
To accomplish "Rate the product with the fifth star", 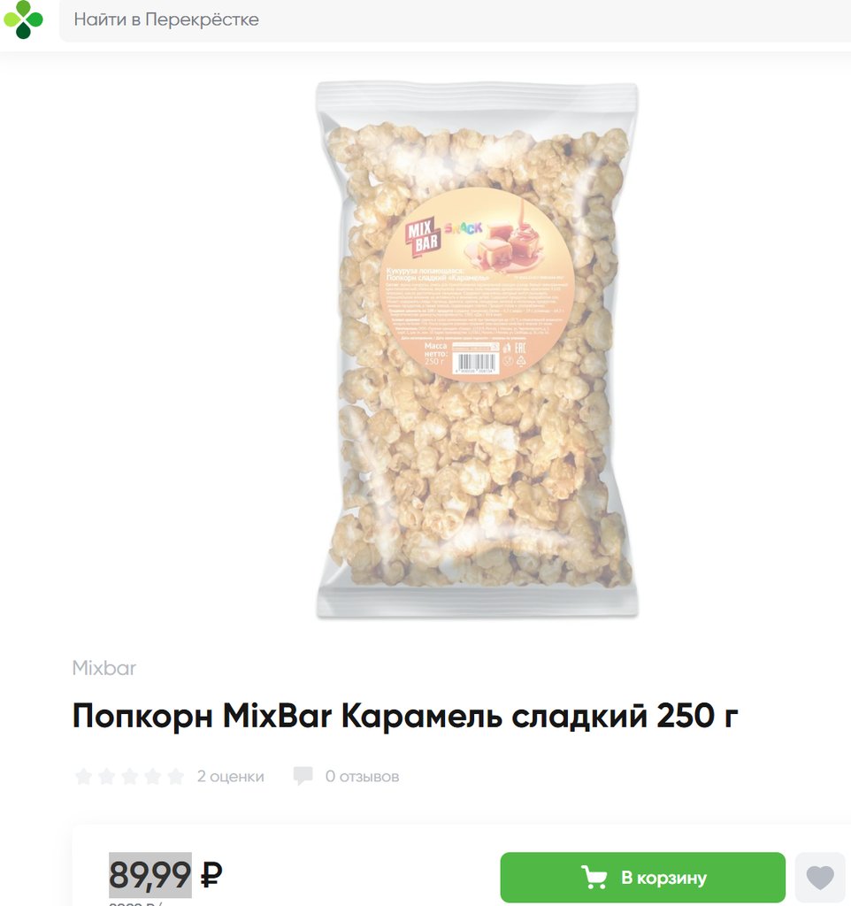I will pos(176,777).
